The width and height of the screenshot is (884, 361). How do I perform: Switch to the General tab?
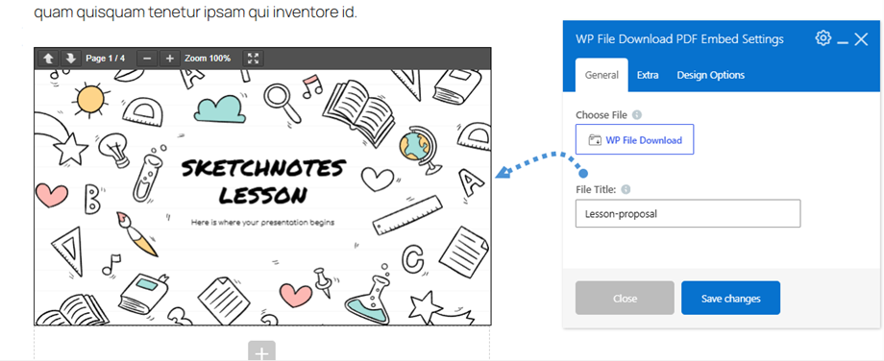click(602, 75)
